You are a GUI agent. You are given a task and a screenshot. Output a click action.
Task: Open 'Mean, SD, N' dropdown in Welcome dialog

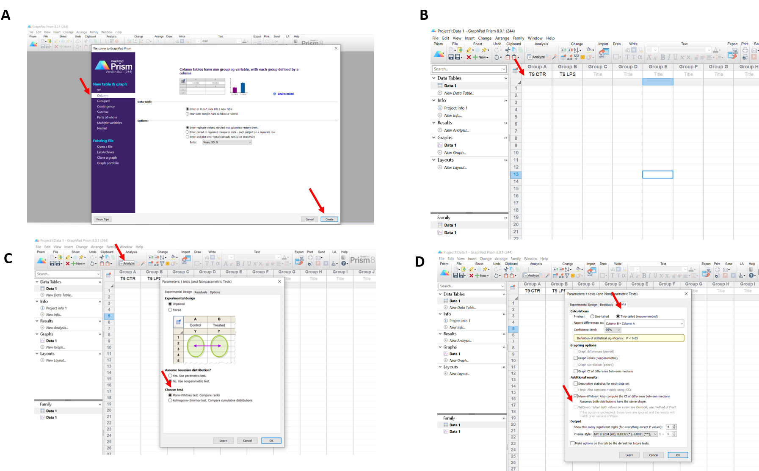[227, 142]
